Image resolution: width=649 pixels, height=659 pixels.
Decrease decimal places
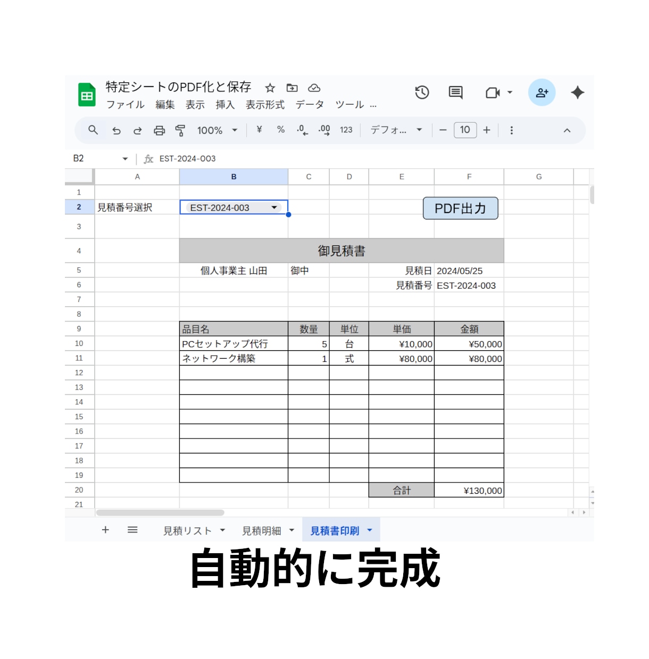tap(302, 130)
